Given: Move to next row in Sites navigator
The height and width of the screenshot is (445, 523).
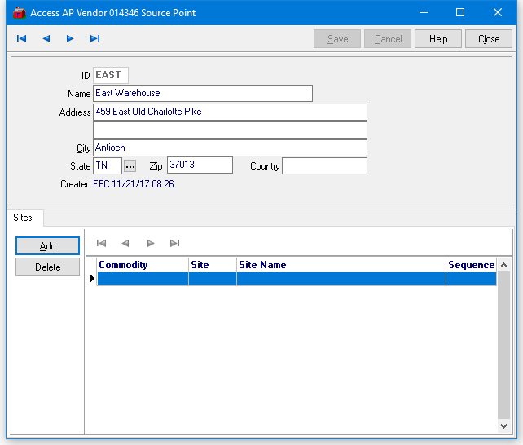Looking at the screenshot, I should coord(150,243).
